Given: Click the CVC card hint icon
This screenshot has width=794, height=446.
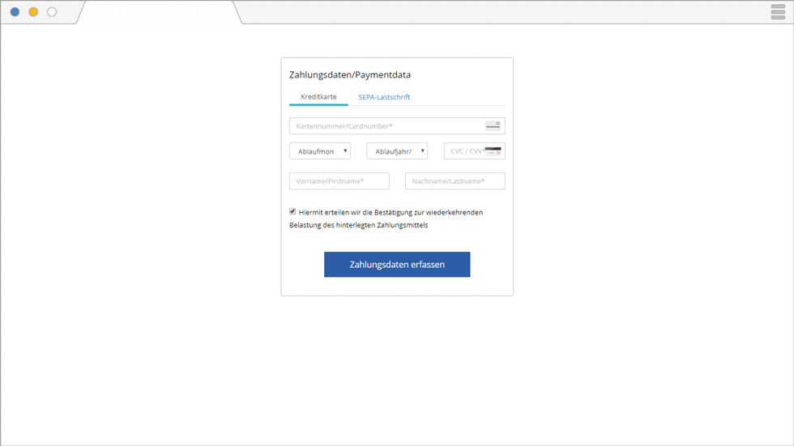Looking at the screenshot, I should pyautogui.click(x=493, y=151).
